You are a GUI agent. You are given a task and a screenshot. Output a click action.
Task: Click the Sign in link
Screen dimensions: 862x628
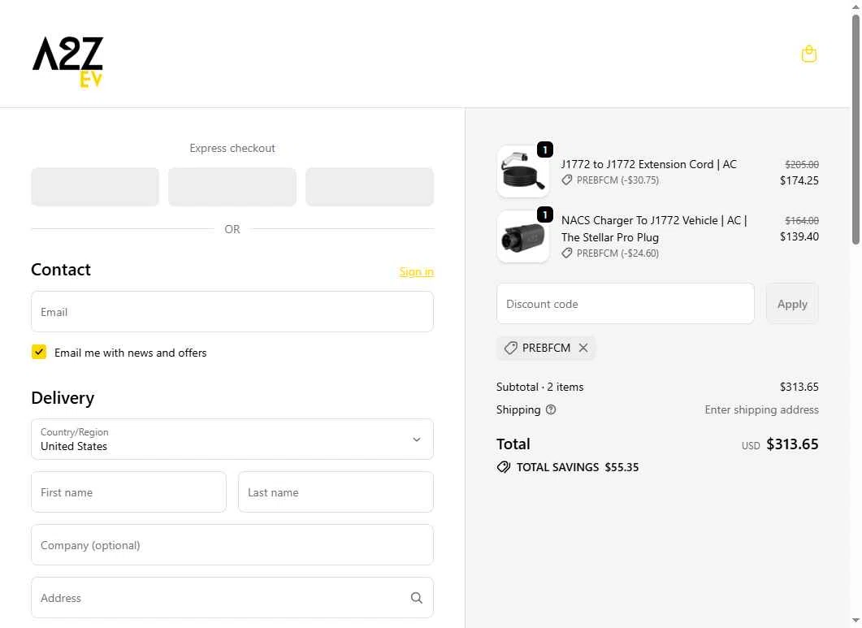[416, 271]
